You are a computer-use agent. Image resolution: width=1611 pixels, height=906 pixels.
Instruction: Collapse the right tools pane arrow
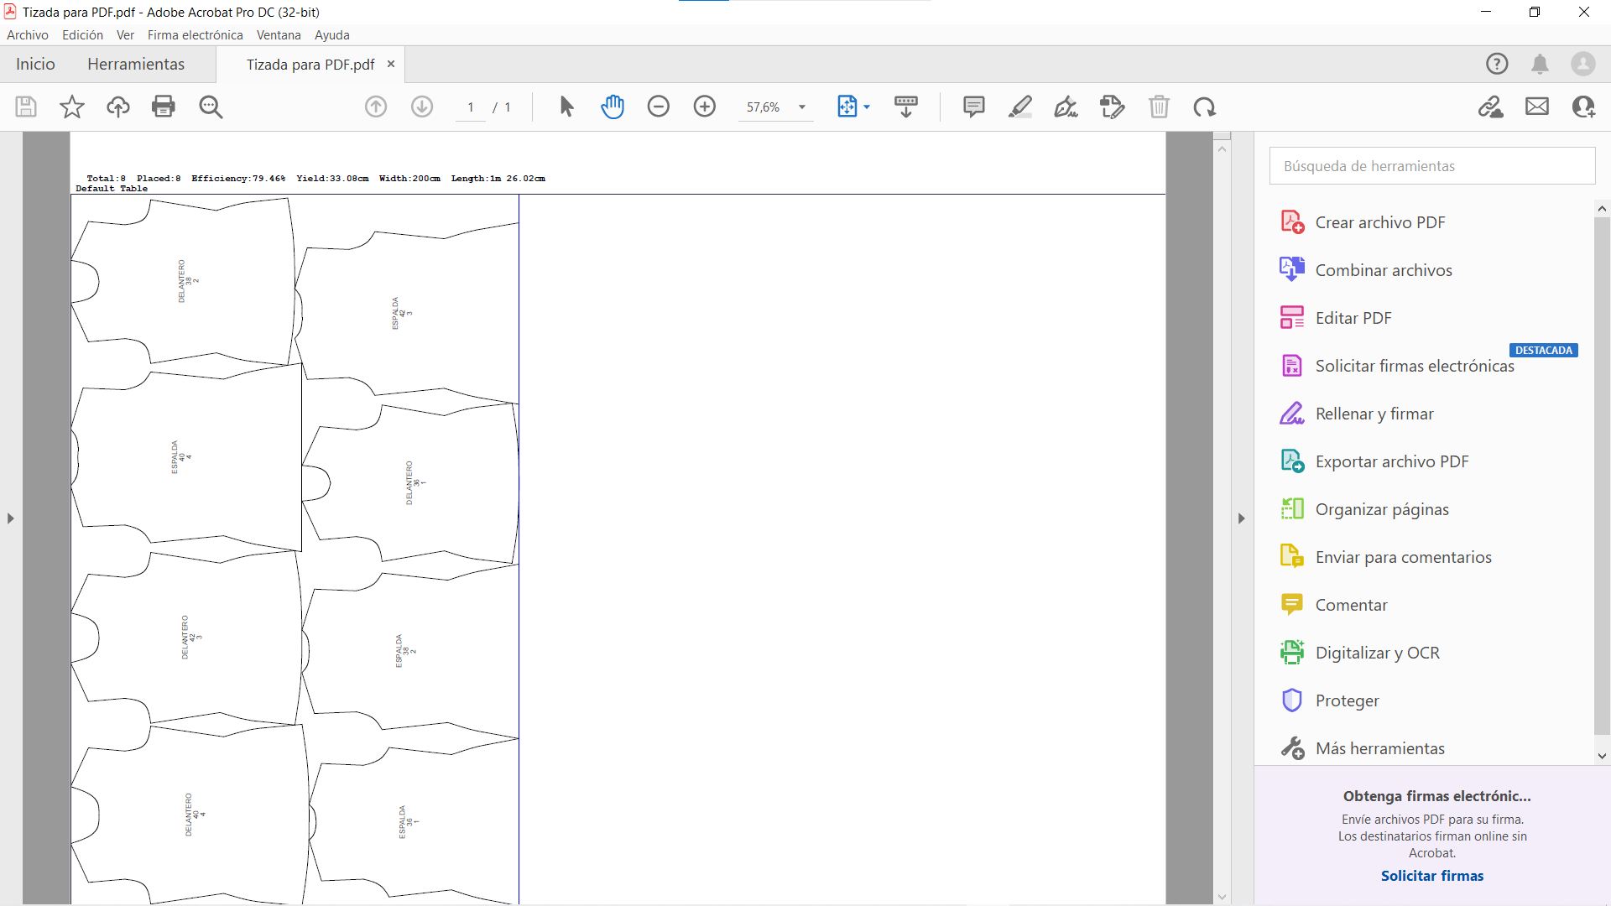1242,518
